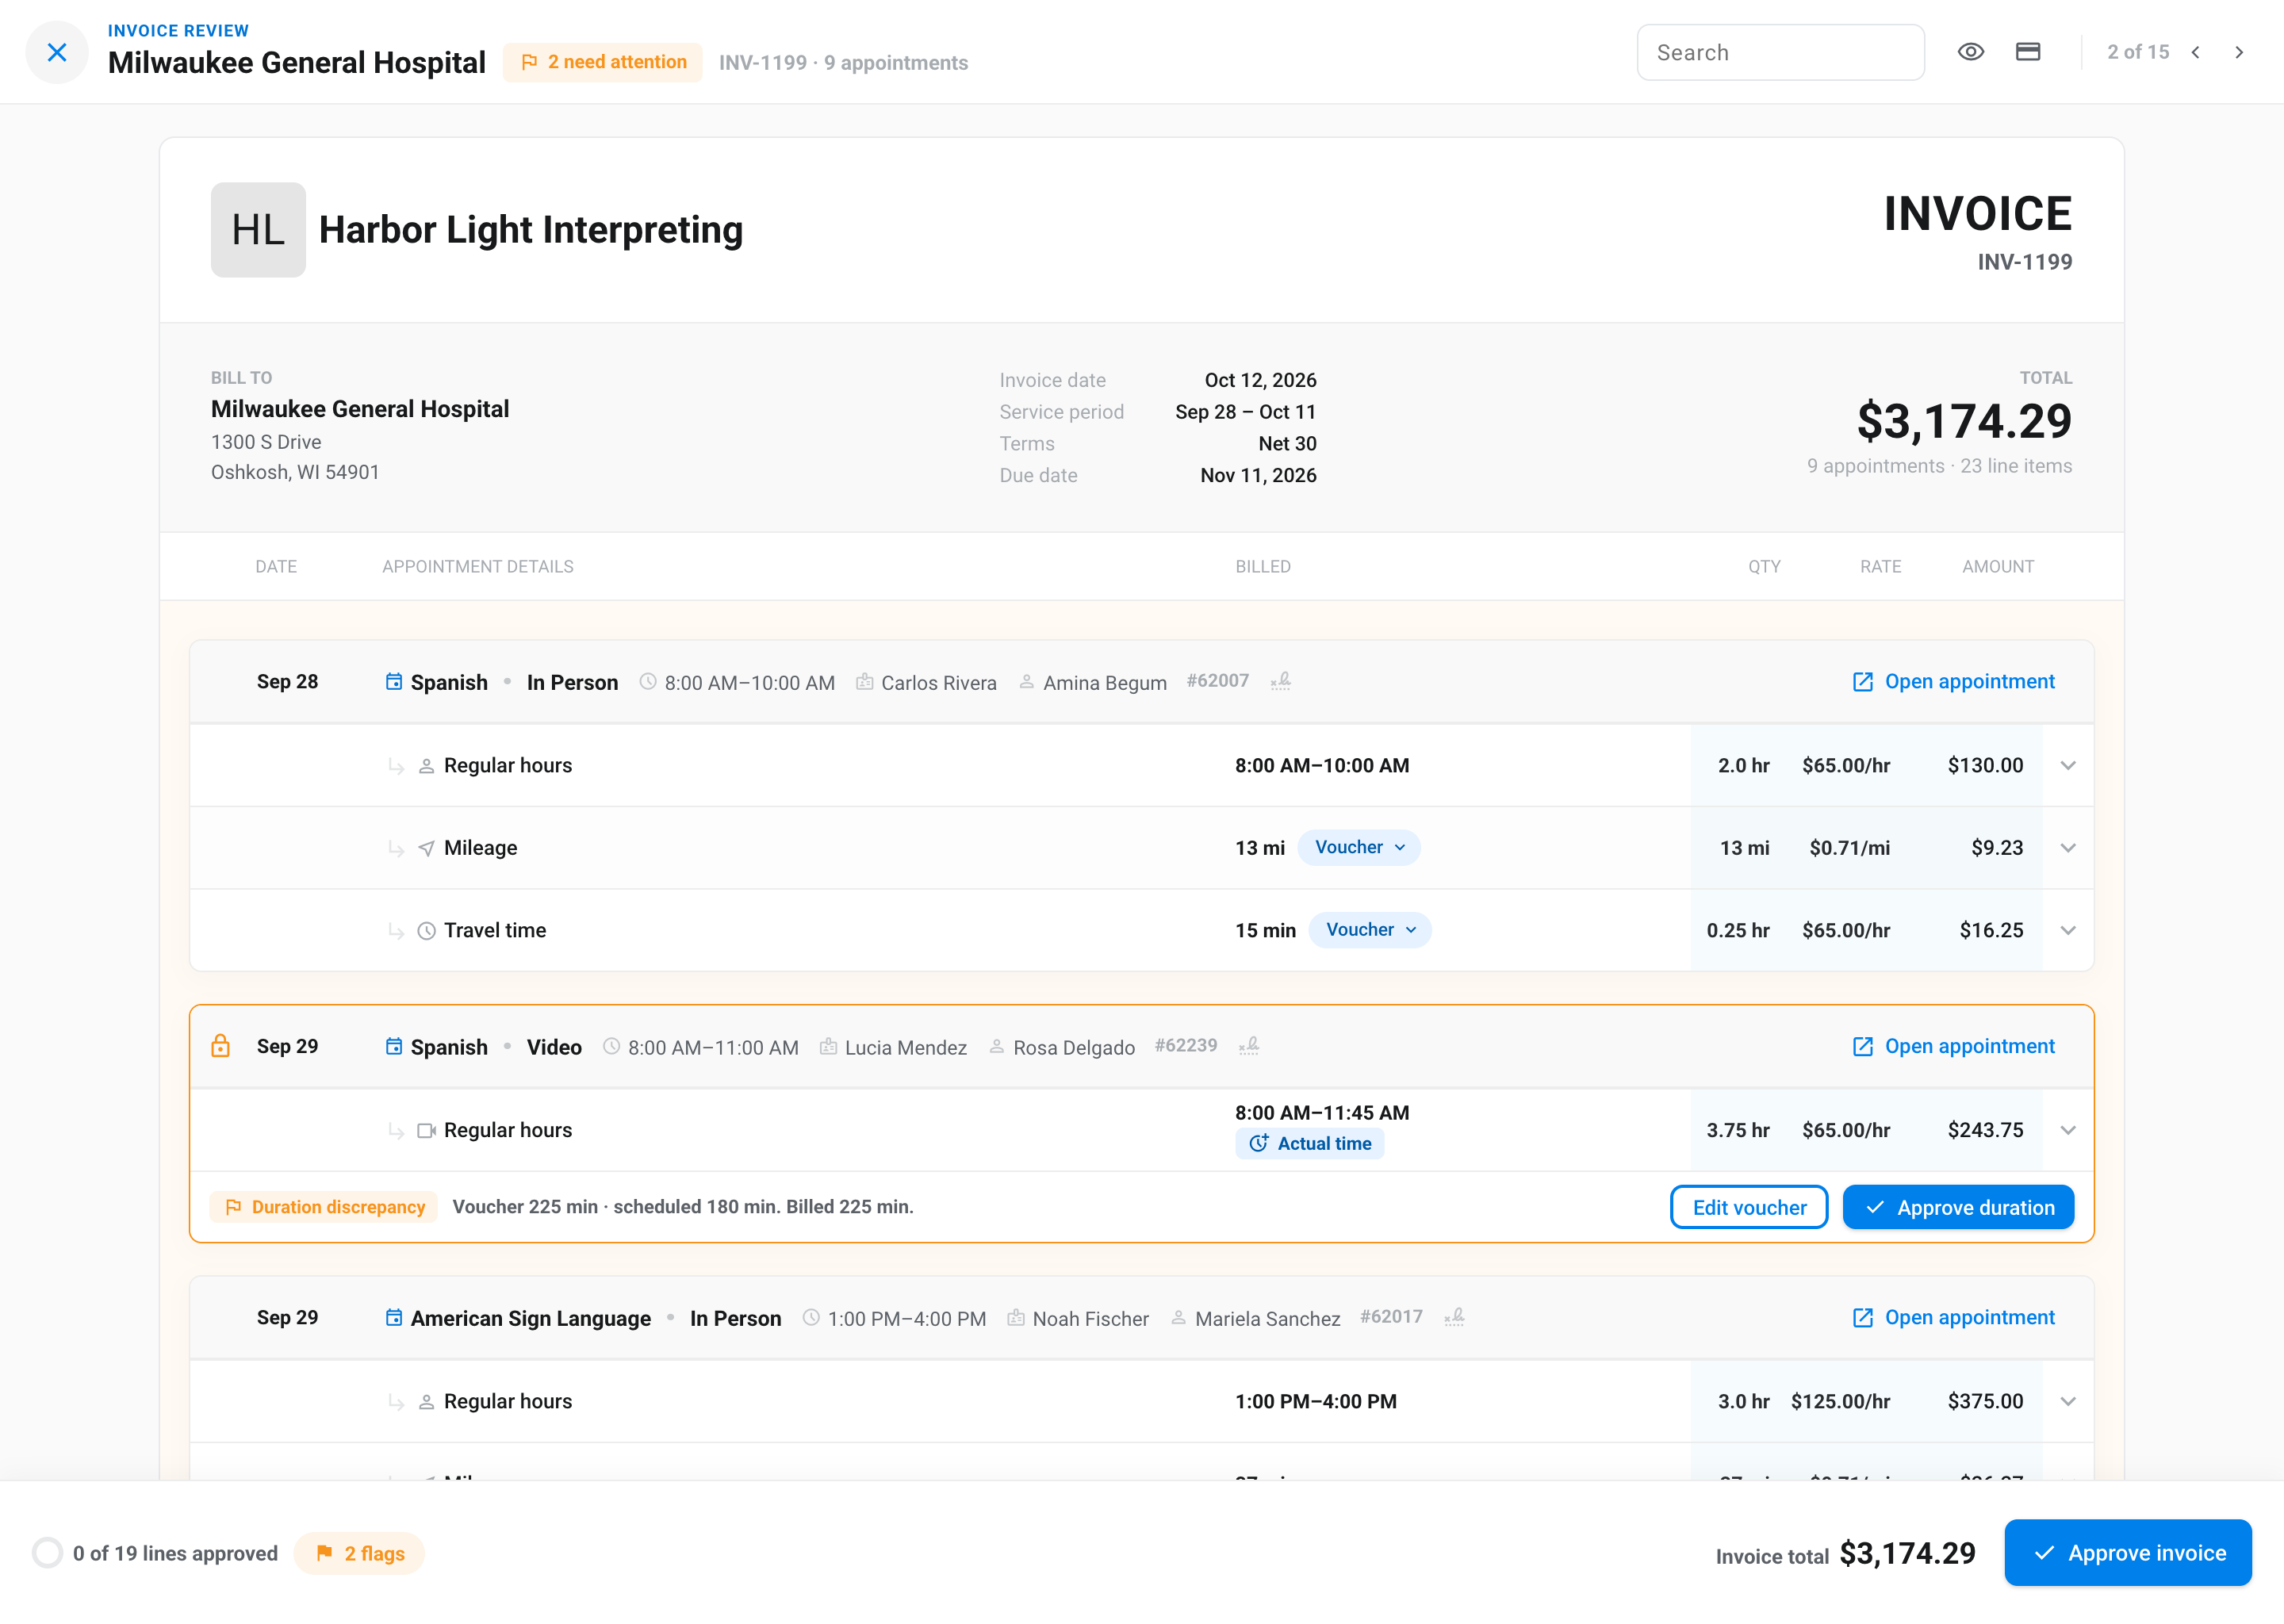Click signature icon next to #62007
The height and width of the screenshot is (1624, 2284).
click(x=1280, y=681)
